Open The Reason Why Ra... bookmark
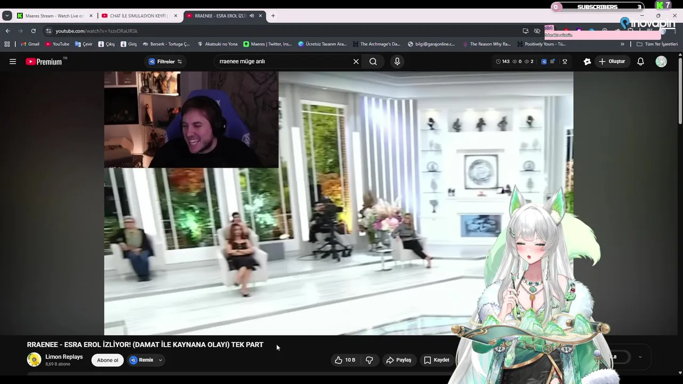The height and width of the screenshot is (384, 683). 486,44
